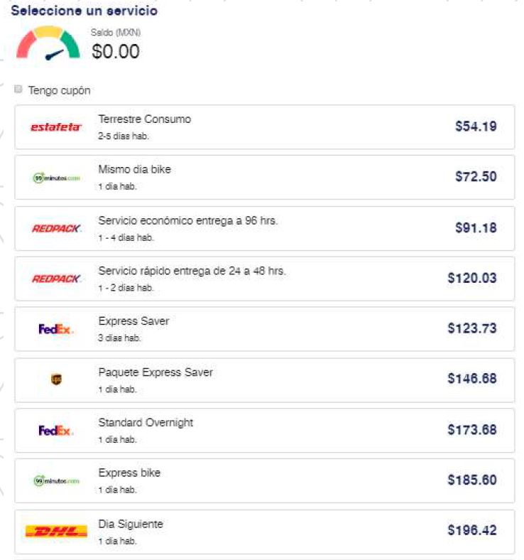The image size is (524, 560).
Task: Click the $0.00 saldo amount
Action: tap(116, 52)
